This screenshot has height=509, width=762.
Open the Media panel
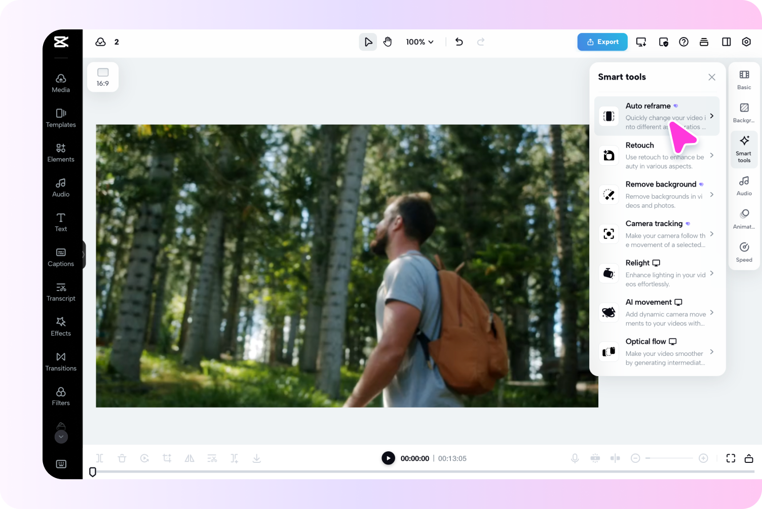tap(61, 83)
